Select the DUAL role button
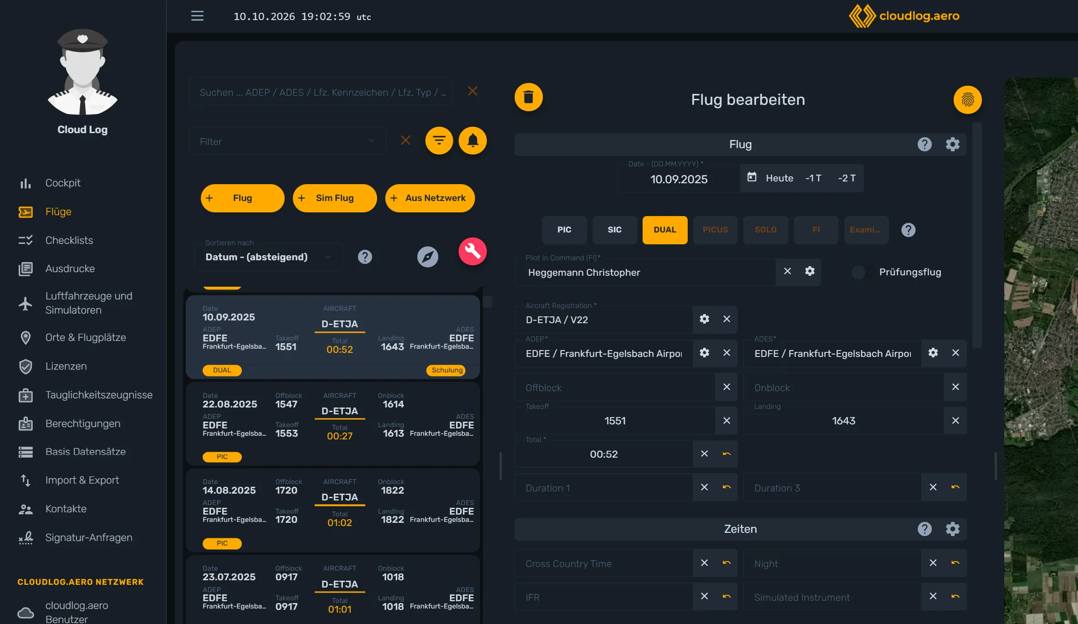Image resolution: width=1078 pixels, height=624 pixels. (665, 230)
